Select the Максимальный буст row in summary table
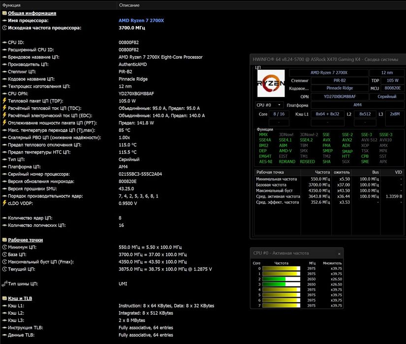The height and width of the screenshot is (344, 406). [329, 190]
